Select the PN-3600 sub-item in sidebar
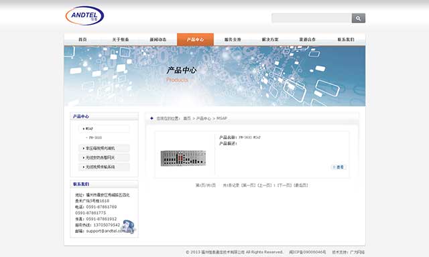The height and width of the screenshot is (257, 429). point(95,138)
